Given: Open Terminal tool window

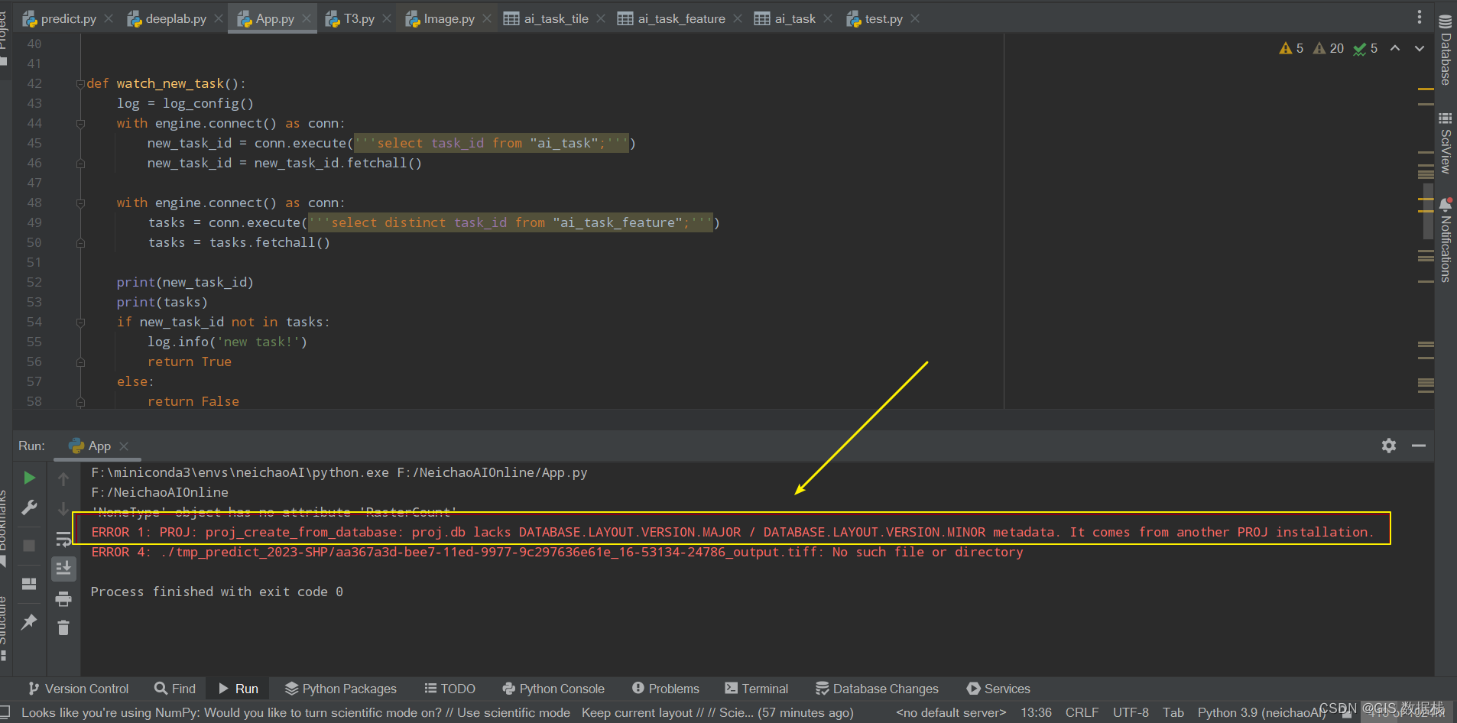Looking at the screenshot, I should tap(757, 689).
